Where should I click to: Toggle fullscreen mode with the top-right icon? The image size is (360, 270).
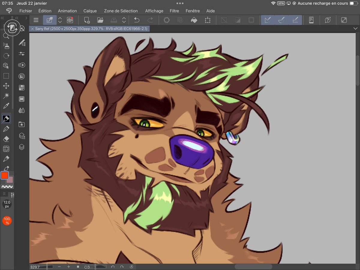click(x=344, y=20)
